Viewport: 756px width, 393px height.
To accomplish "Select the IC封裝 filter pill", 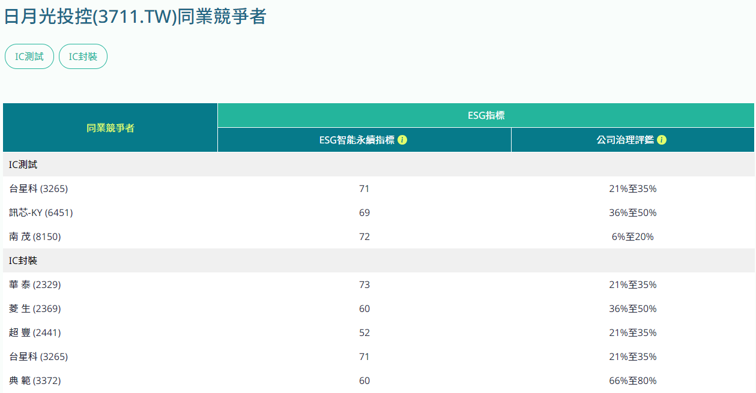I will 83,56.
